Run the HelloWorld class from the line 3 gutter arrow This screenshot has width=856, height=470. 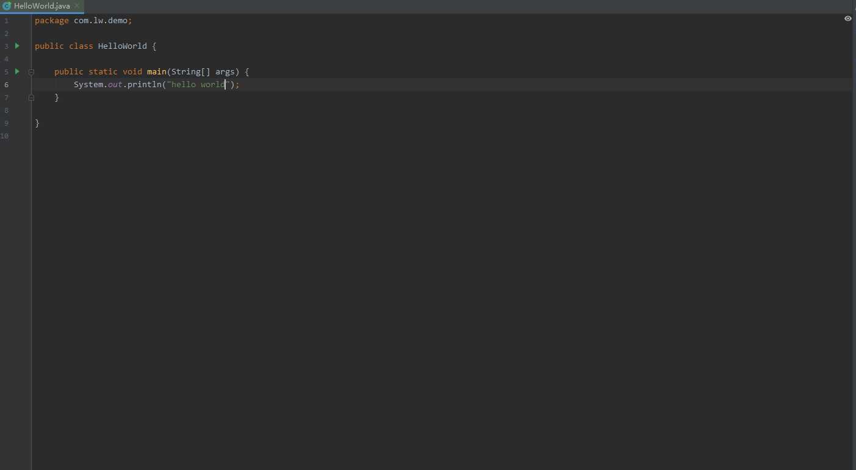coord(17,46)
